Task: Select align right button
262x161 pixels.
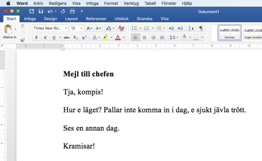Action: click(153, 38)
